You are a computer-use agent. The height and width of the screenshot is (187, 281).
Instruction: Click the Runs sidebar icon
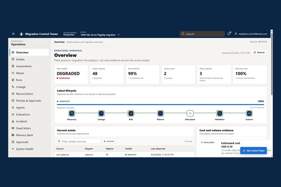click(x=13, y=80)
